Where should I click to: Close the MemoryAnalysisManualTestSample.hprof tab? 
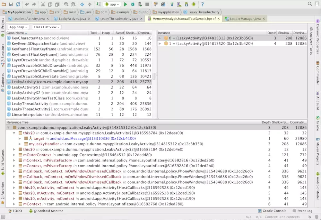click(219, 19)
